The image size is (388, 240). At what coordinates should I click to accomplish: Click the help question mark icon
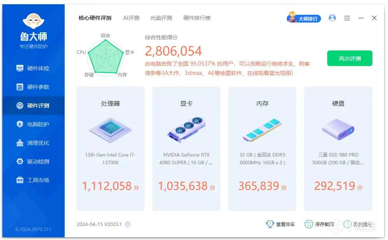click(128, 224)
